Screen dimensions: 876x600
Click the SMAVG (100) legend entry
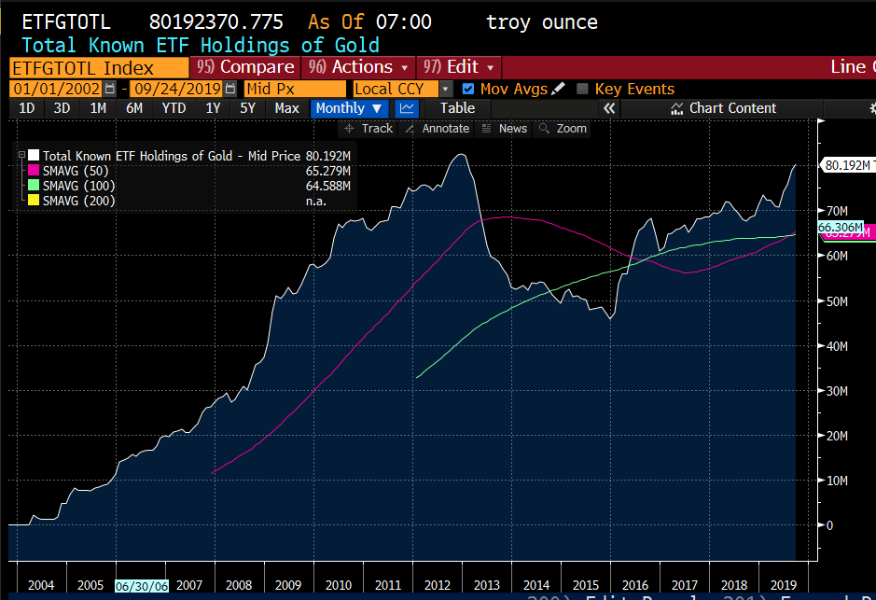[78, 186]
